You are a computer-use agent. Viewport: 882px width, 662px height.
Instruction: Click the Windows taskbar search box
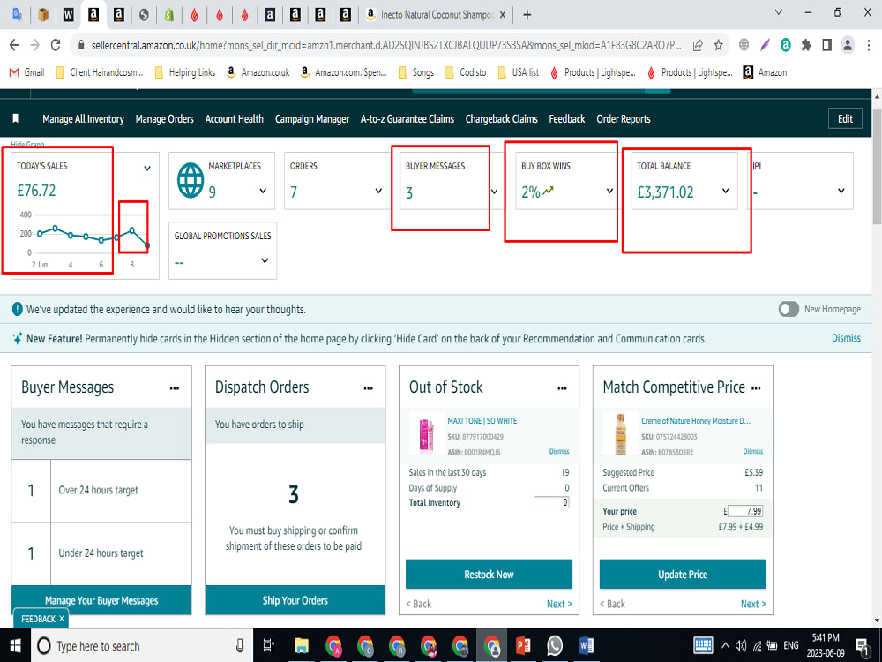click(x=140, y=646)
